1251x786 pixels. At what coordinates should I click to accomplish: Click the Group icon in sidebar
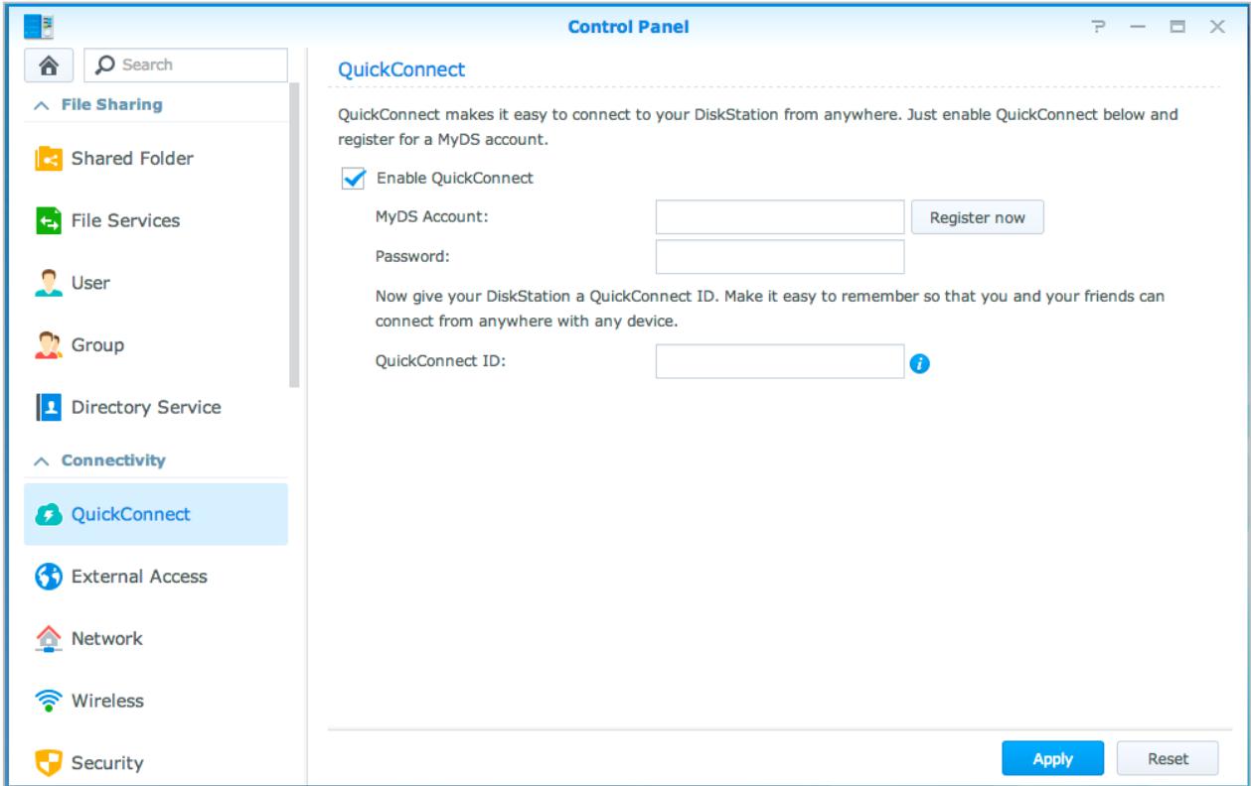[49, 345]
